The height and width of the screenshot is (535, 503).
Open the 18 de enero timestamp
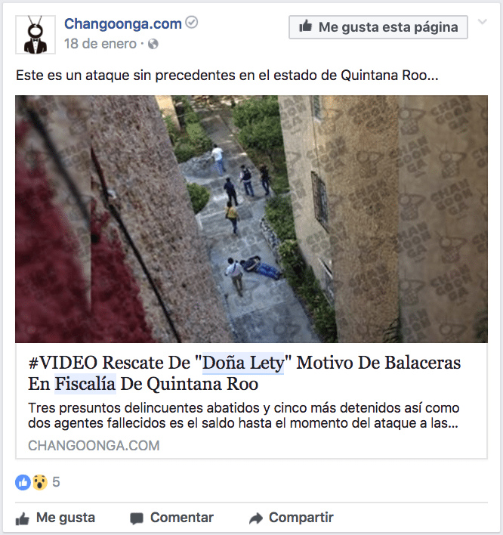coord(100,44)
